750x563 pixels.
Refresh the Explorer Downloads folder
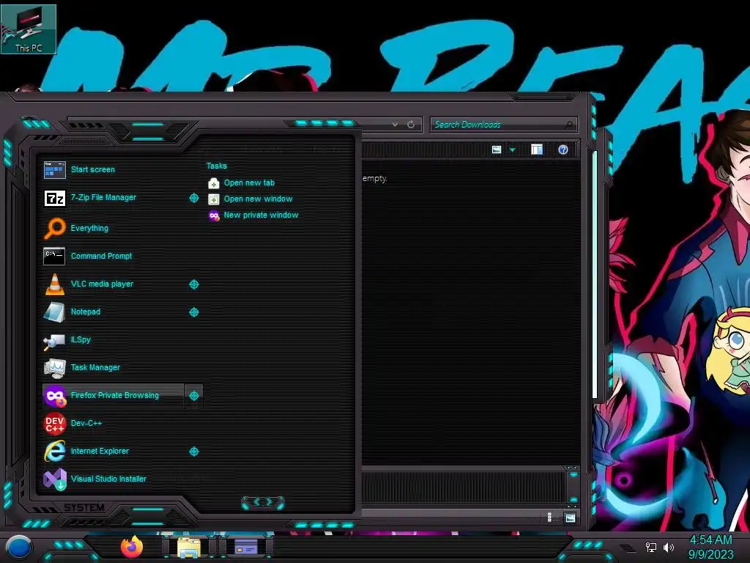(411, 125)
